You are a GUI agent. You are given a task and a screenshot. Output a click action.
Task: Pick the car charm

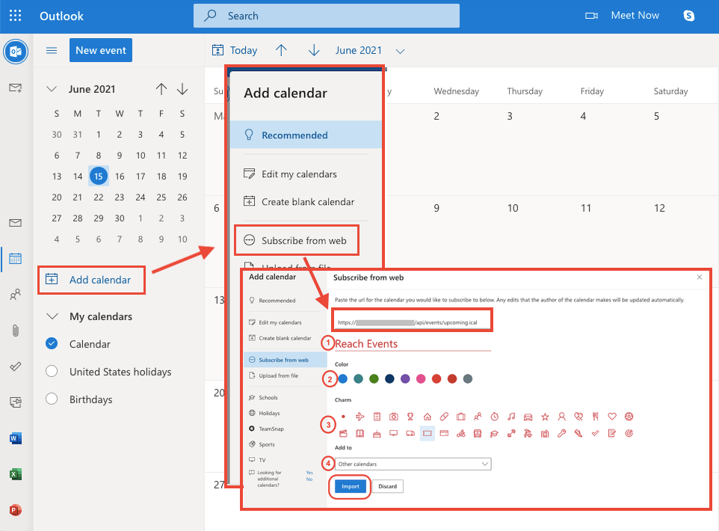pyautogui.click(x=528, y=417)
